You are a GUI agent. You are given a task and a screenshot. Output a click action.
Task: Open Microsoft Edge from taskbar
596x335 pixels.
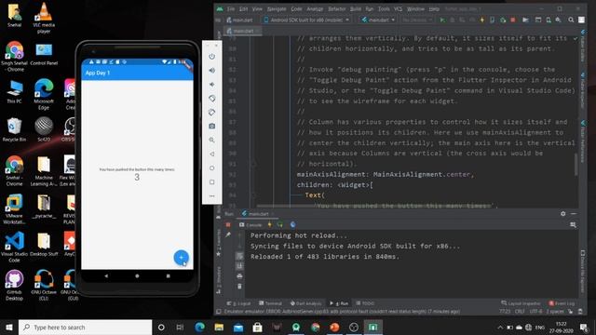pos(199,327)
